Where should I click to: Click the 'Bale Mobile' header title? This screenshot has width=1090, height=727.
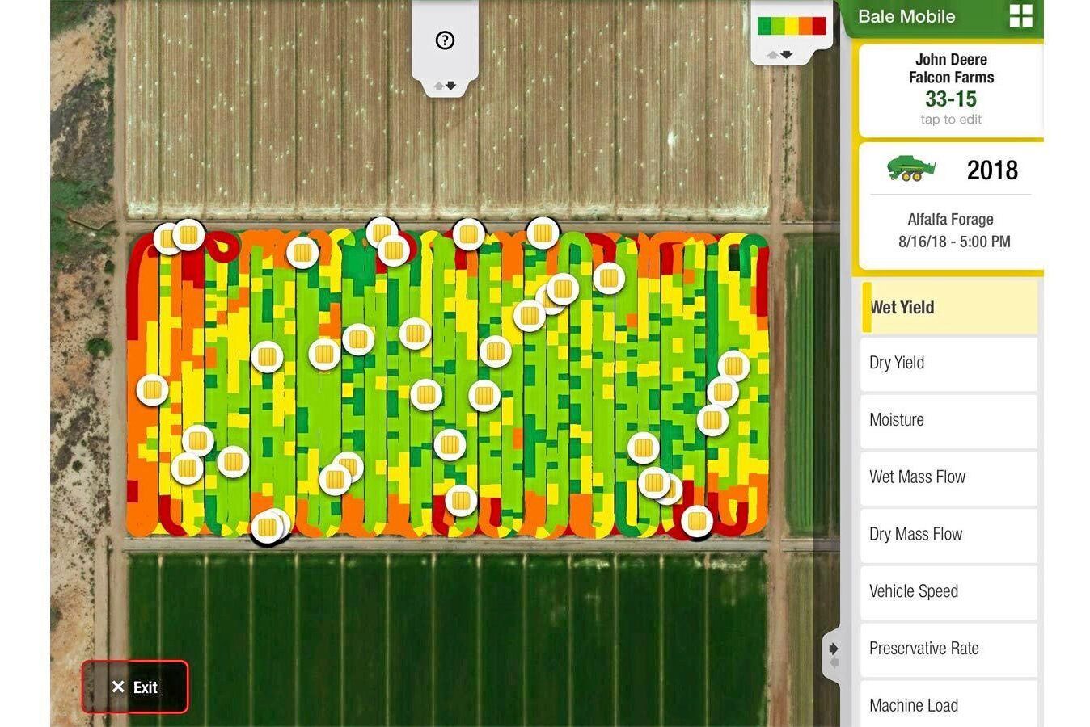point(906,16)
